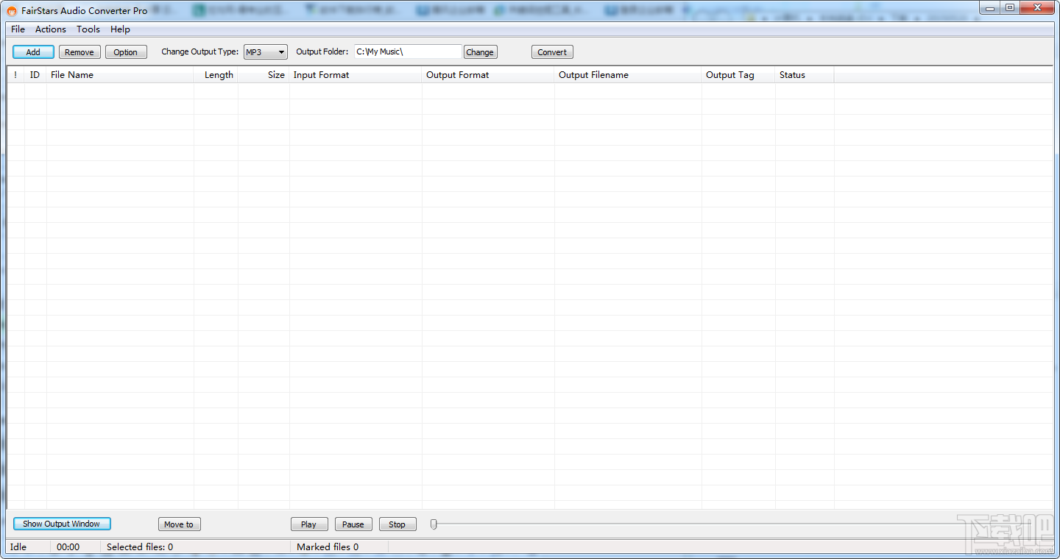Click the Output Format column header
Viewport: 1060px width, 559px height.
[x=488, y=75]
